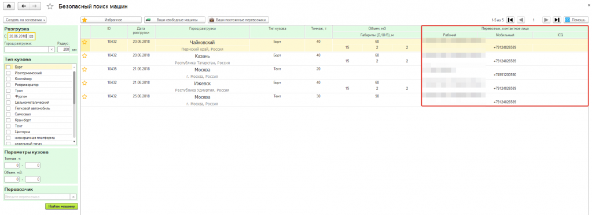Viewport: 592px width, 215px height.
Task: Click the Введите перевозчика input field
Action: (x=38, y=197)
